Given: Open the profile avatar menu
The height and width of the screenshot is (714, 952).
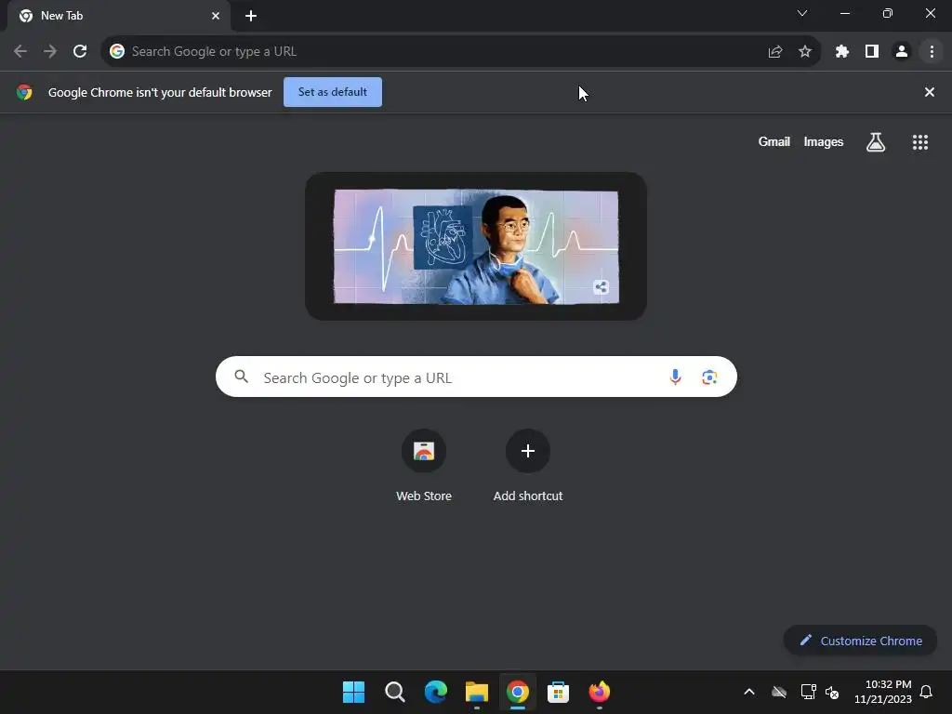Looking at the screenshot, I should 902,52.
